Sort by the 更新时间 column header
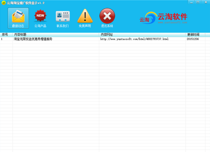This screenshot has width=210, height=152. [195, 35]
